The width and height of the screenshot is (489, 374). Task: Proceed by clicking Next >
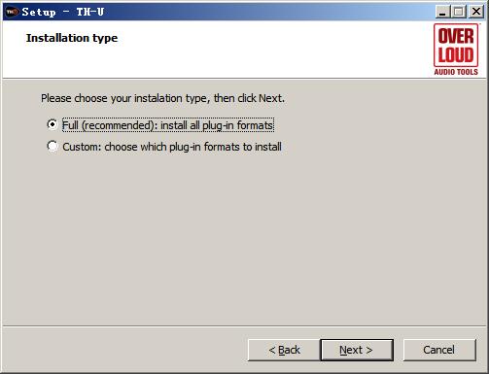(357, 350)
